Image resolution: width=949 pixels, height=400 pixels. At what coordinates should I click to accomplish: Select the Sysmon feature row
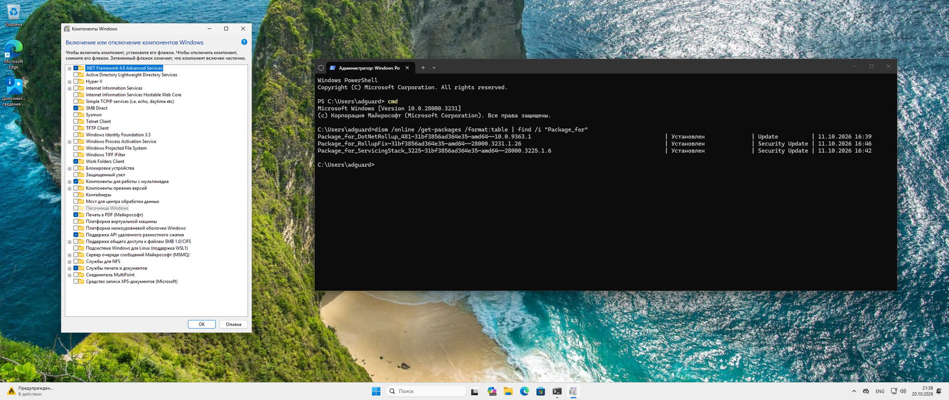[93, 115]
